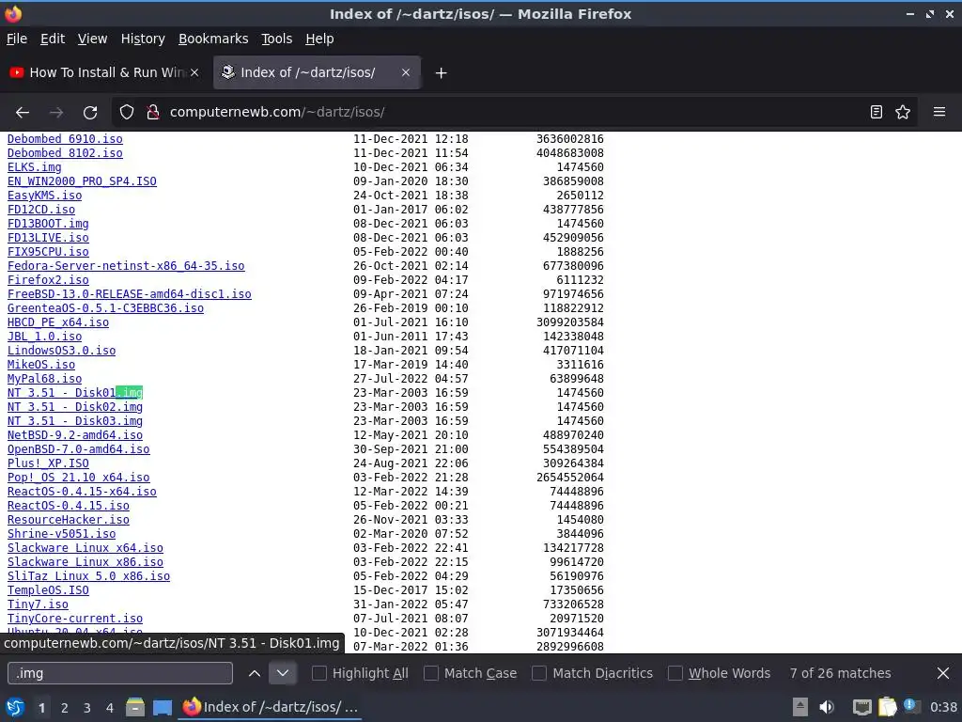The width and height of the screenshot is (962, 722).
Task: Open the Pop!_OS 21.10 x64.iso link
Action: point(79,479)
